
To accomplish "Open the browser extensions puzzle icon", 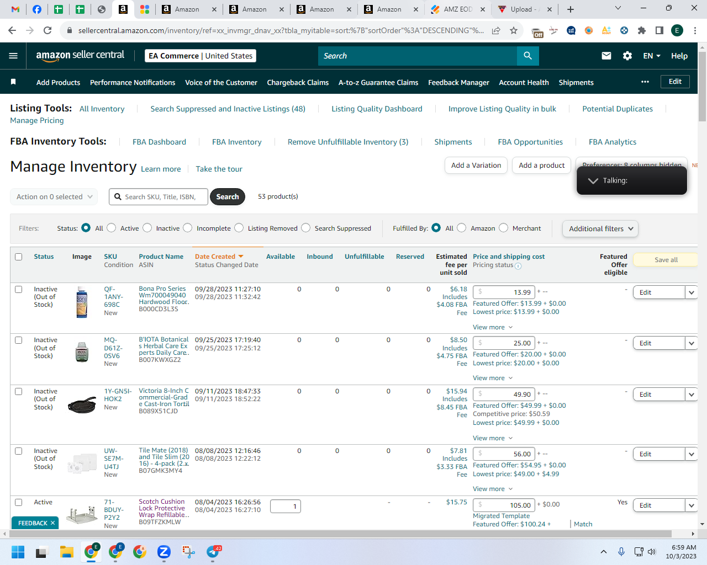I will tap(642, 30).
